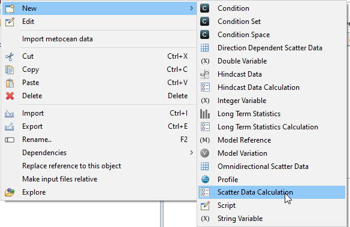Click the Hindcast Data icon
The width and height of the screenshot is (350, 227).
(205, 74)
